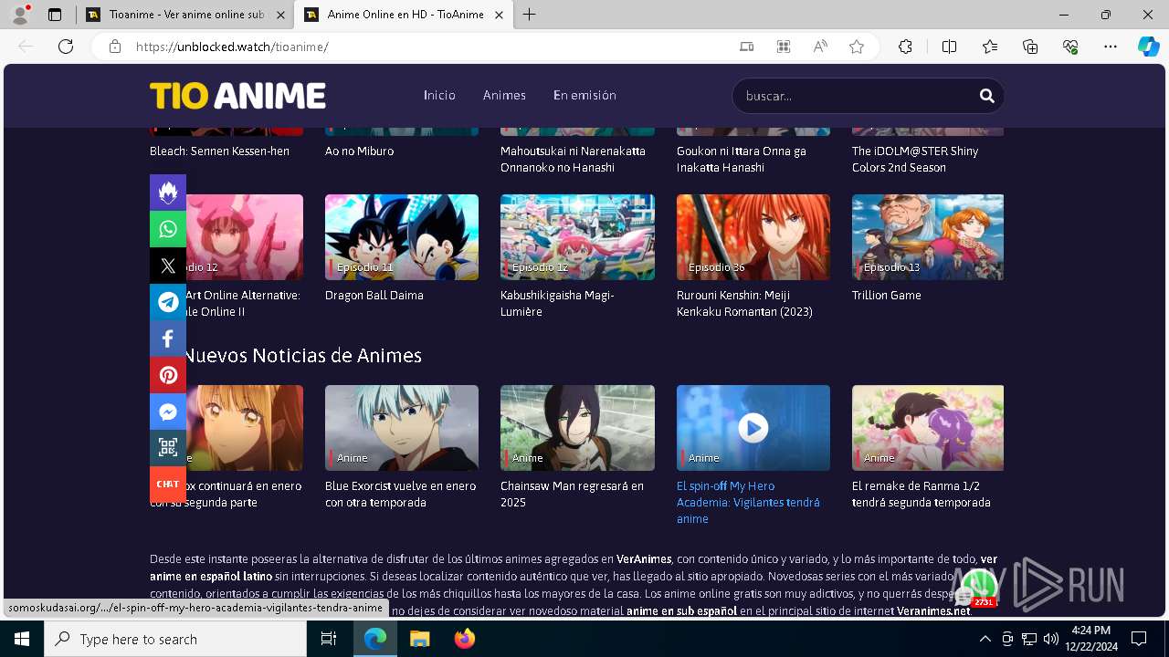Open En emisión navigation item
This screenshot has height=657, width=1169.
point(584,95)
